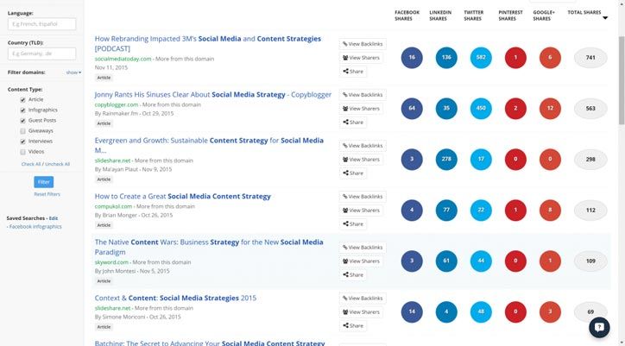View Backlinks for The Native Content Wars

(x=363, y=247)
